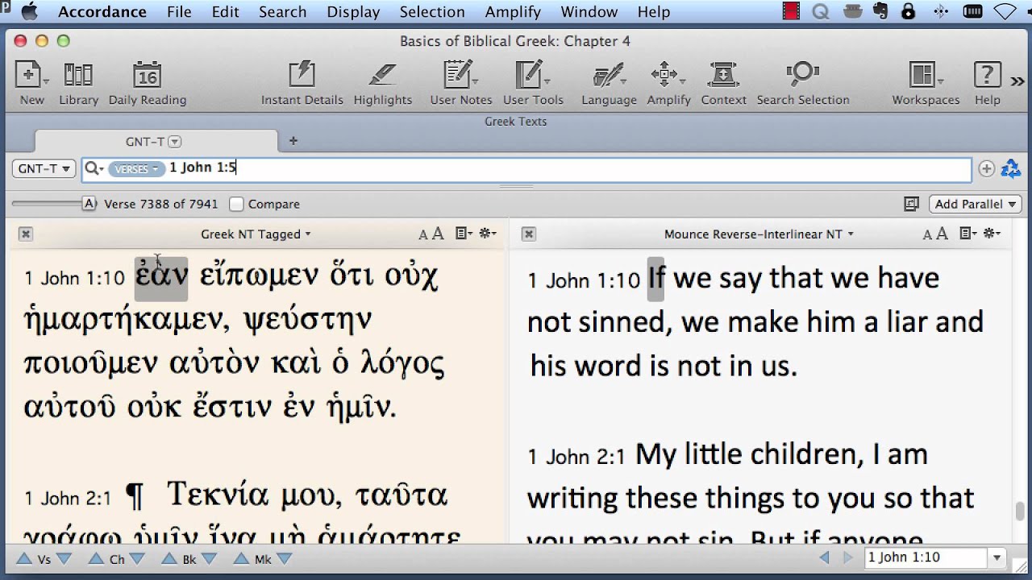
Task: Decrease text size in Mounce Reverse-Interlinear pane
Action: tap(927, 235)
